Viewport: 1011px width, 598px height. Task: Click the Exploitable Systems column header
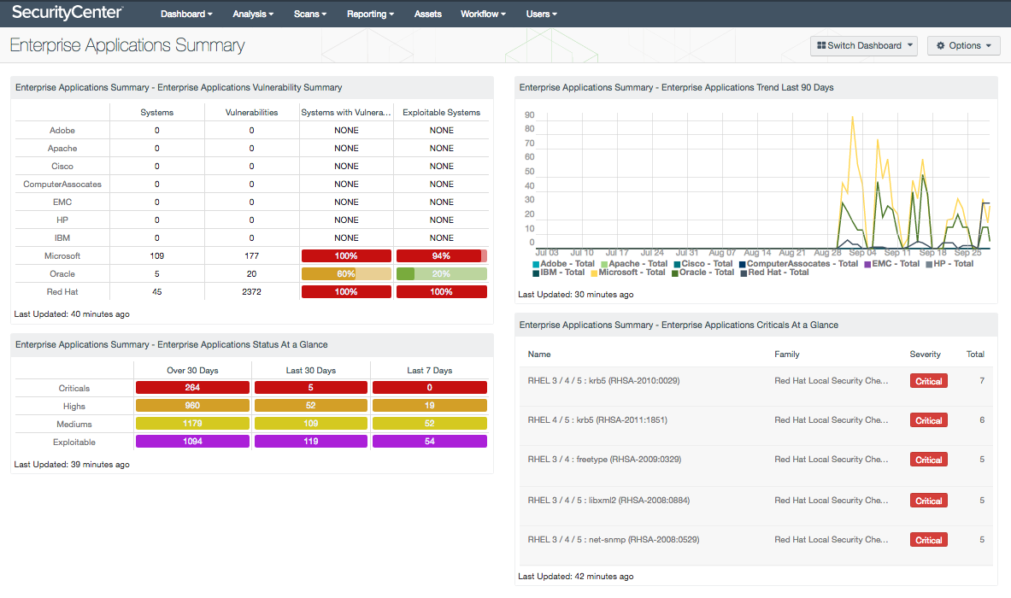point(442,112)
